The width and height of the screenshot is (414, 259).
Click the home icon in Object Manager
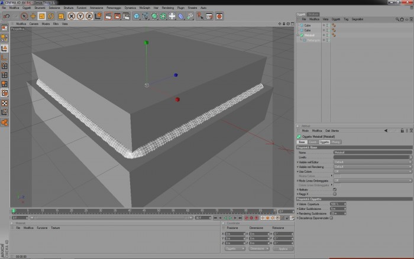click(402, 20)
